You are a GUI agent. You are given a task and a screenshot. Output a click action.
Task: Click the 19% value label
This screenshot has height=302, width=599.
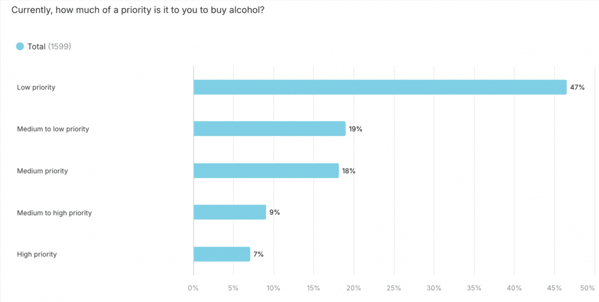(x=356, y=129)
